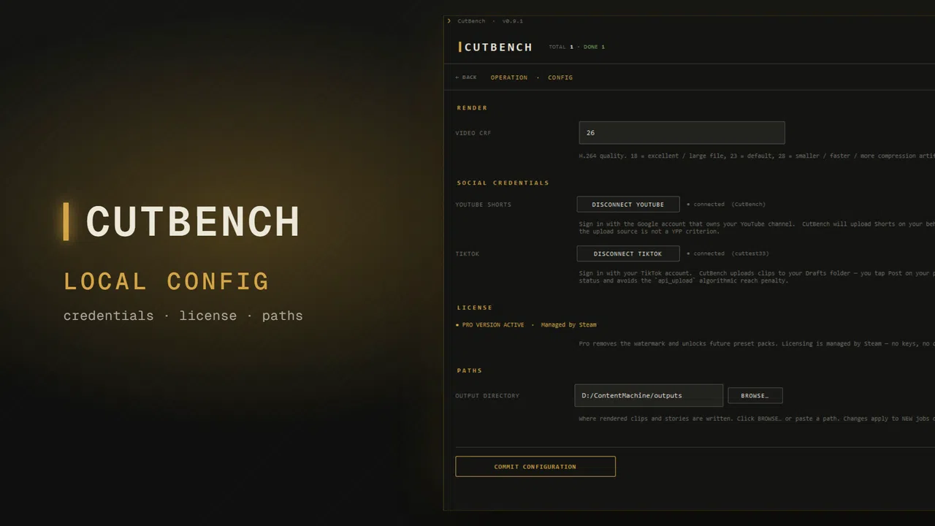The height and width of the screenshot is (526, 935).
Task: Click the output directory path field
Action: click(x=649, y=395)
